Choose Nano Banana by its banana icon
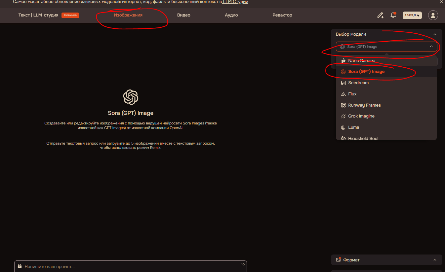 coord(343,61)
